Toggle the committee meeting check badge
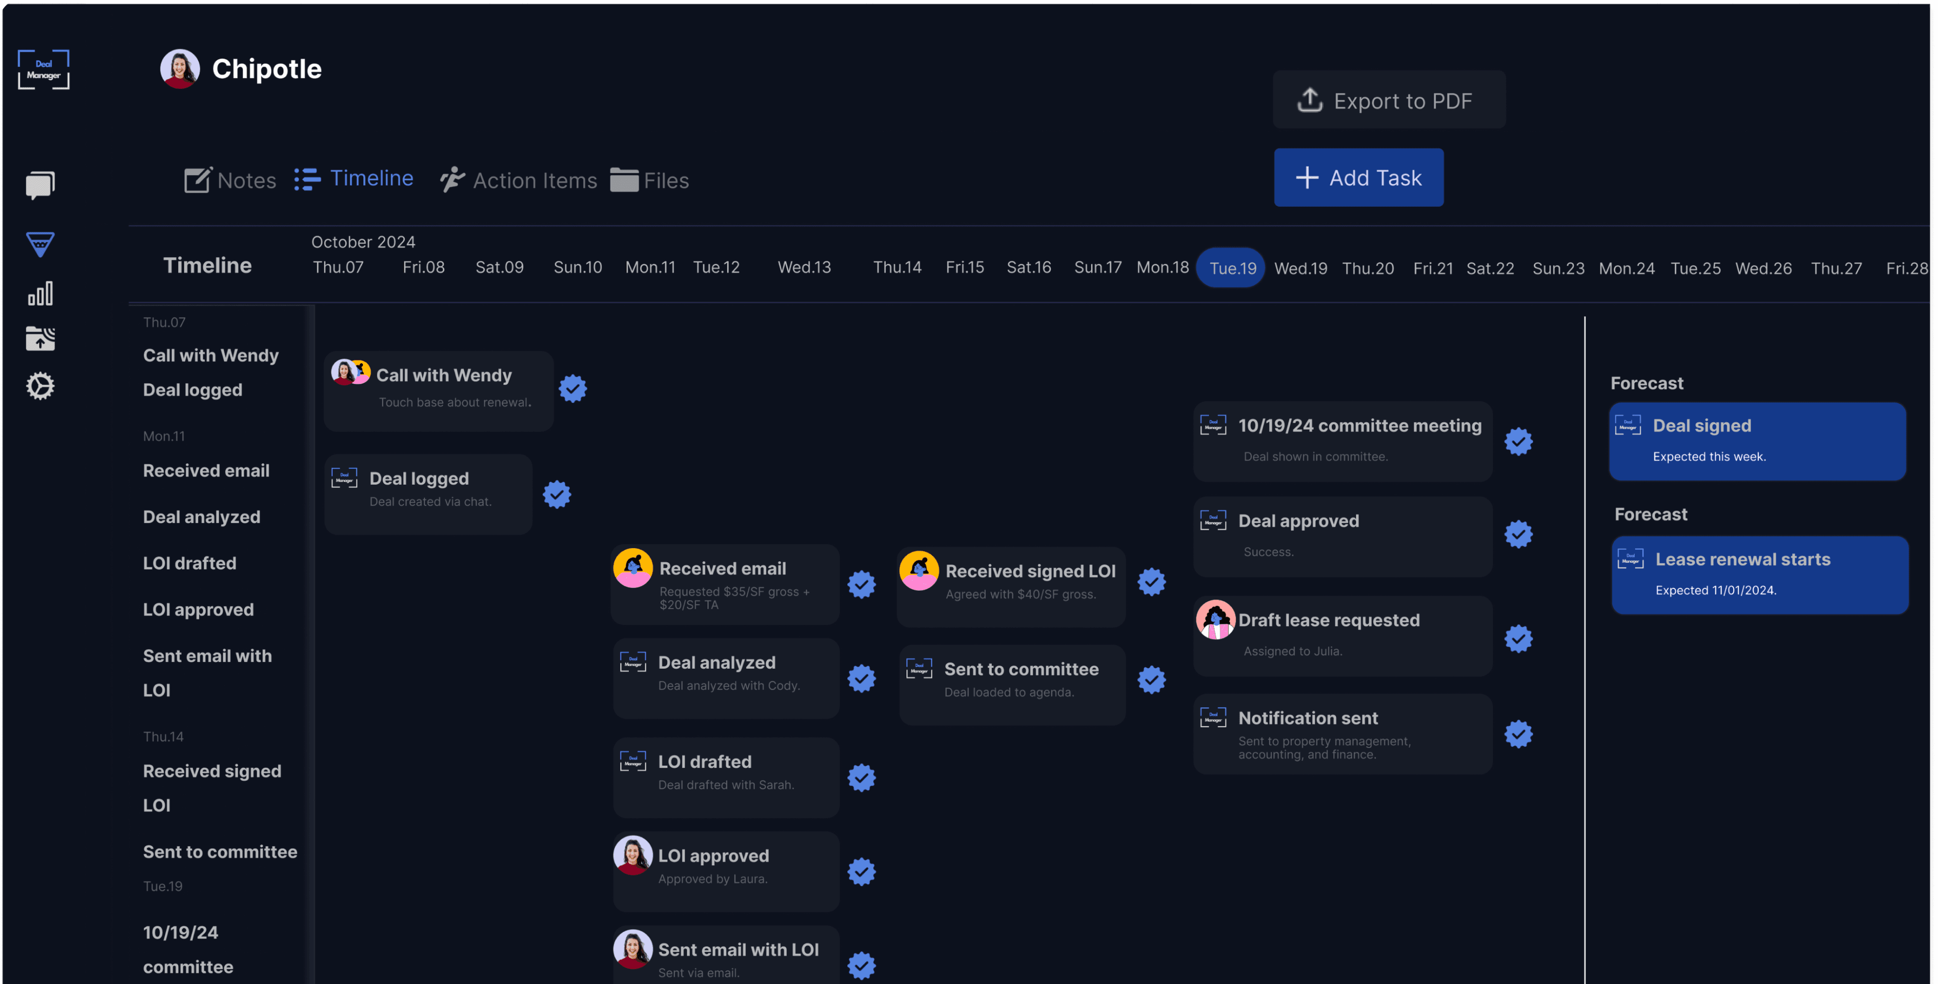 [1518, 442]
